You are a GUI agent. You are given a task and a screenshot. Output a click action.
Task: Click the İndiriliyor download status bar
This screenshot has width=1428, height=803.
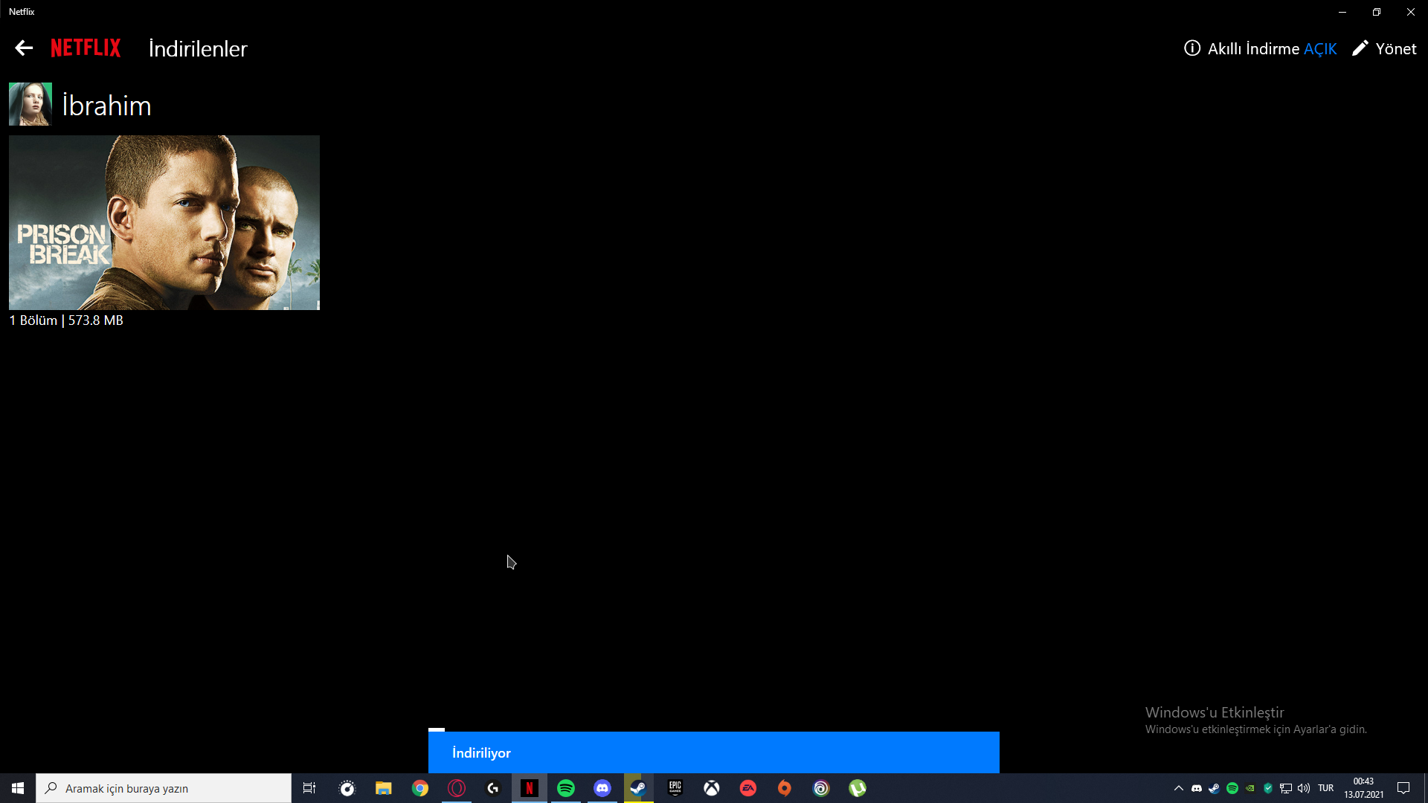point(713,752)
